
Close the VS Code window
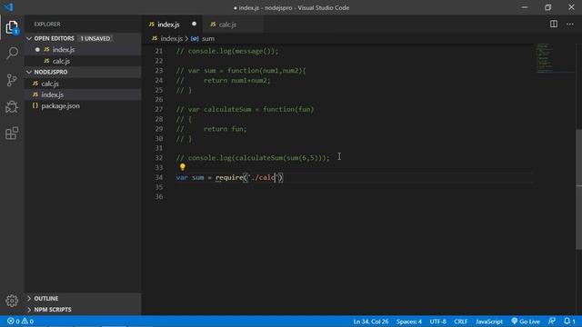pos(571,7)
